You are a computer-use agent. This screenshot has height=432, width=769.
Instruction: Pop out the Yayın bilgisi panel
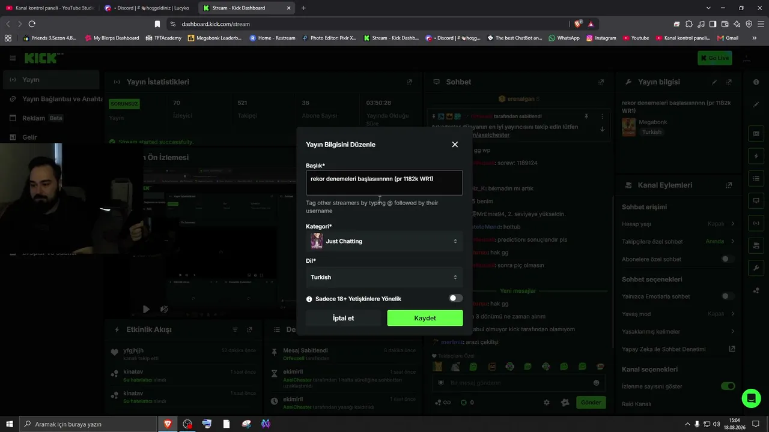tap(729, 82)
